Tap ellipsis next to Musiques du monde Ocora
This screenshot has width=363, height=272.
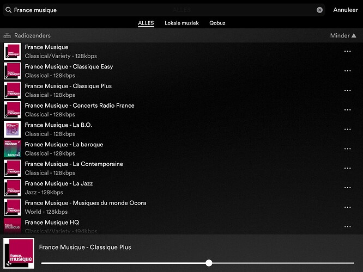coord(347,207)
